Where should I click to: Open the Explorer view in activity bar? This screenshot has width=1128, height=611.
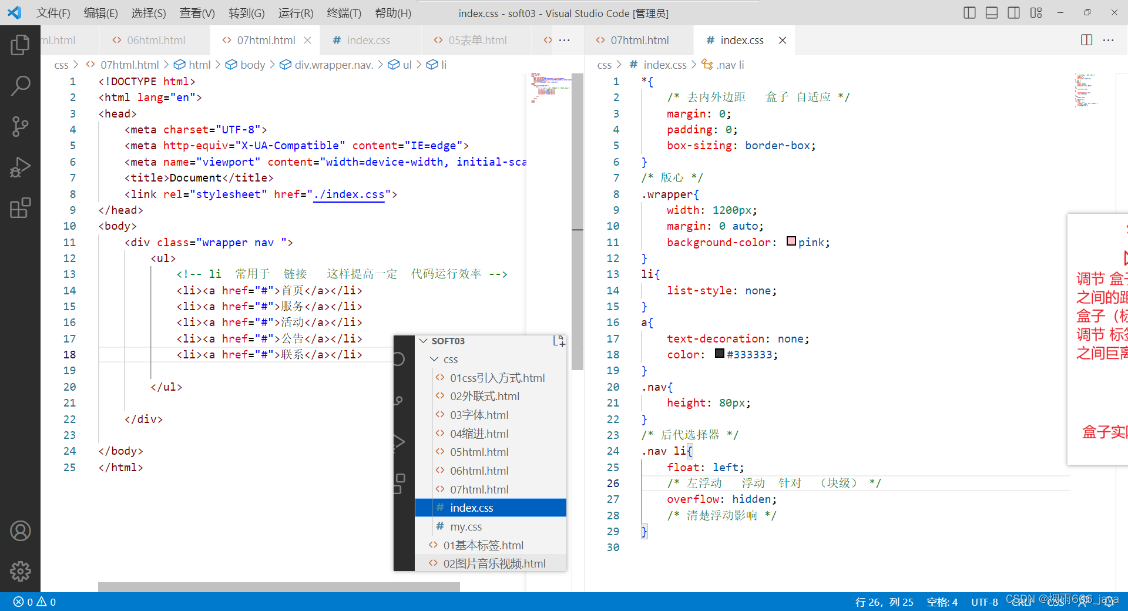20,45
